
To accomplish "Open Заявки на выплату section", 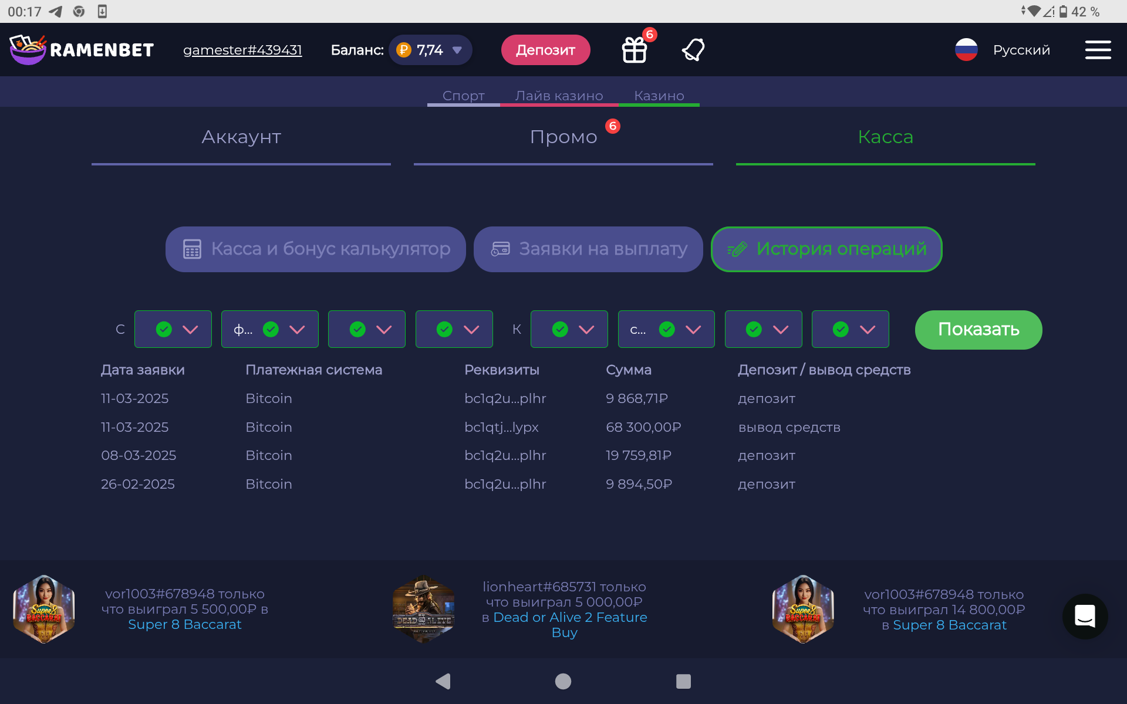I will (x=588, y=249).
